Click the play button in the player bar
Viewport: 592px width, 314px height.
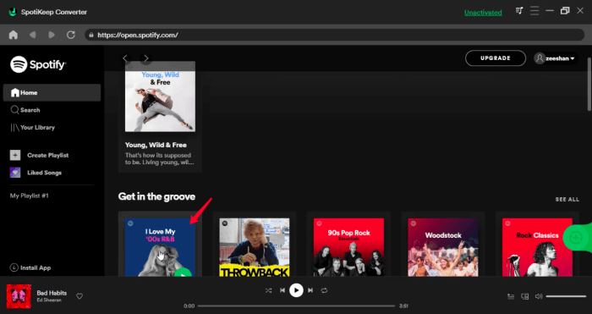coord(296,290)
